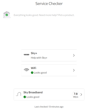Click the Sky+ set-top box icon
This screenshot has height=110, width=101.
26,55
